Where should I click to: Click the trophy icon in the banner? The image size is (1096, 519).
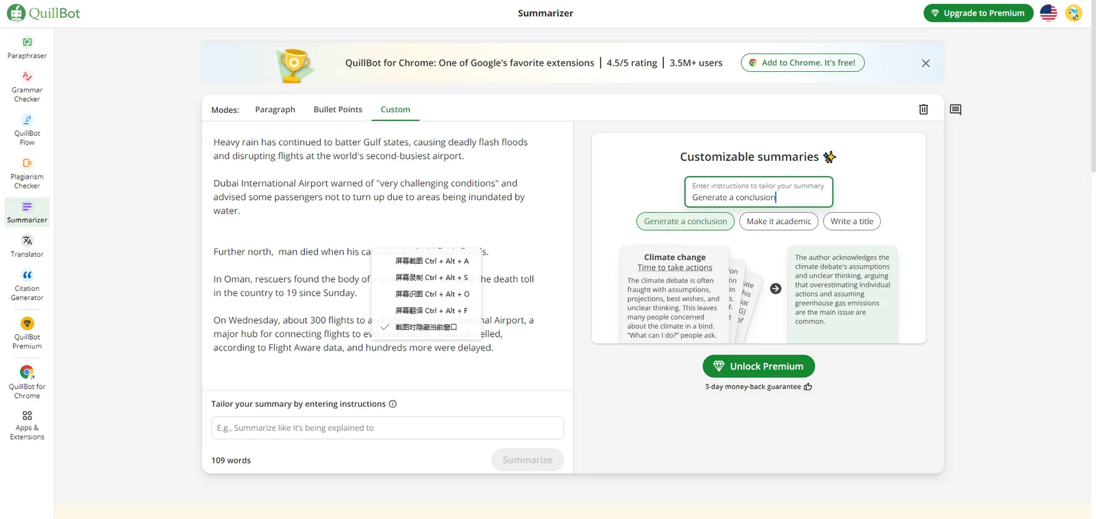pyautogui.click(x=294, y=65)
